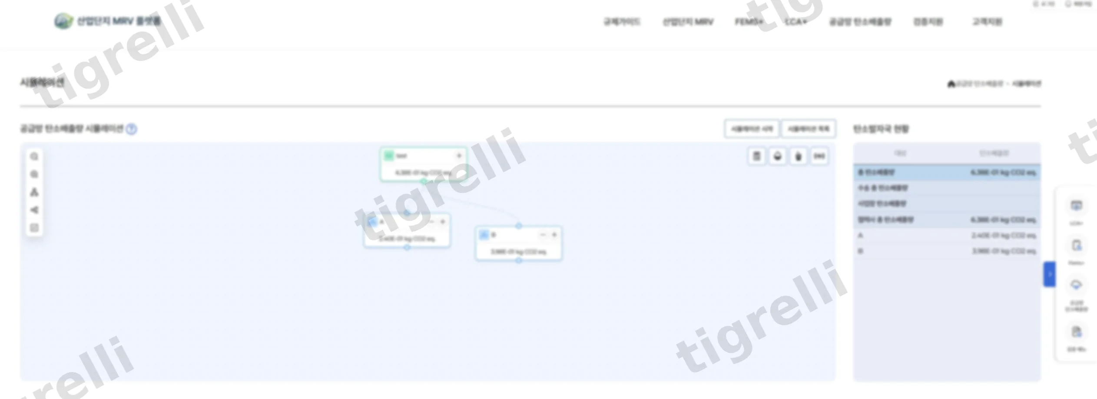Click the blue icon of node B
Viewport: 1097px width, 399px height.
coord(484,235)
